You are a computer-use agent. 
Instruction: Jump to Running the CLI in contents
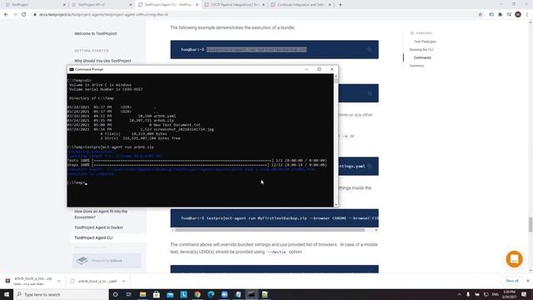point(421,50)
